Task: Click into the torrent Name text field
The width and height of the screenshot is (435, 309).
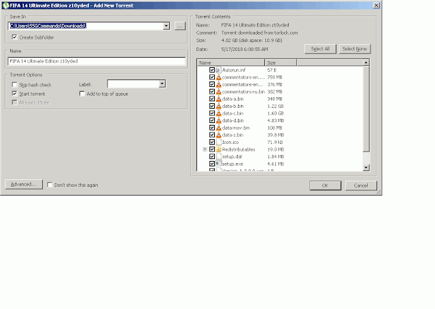Action: 97,61
